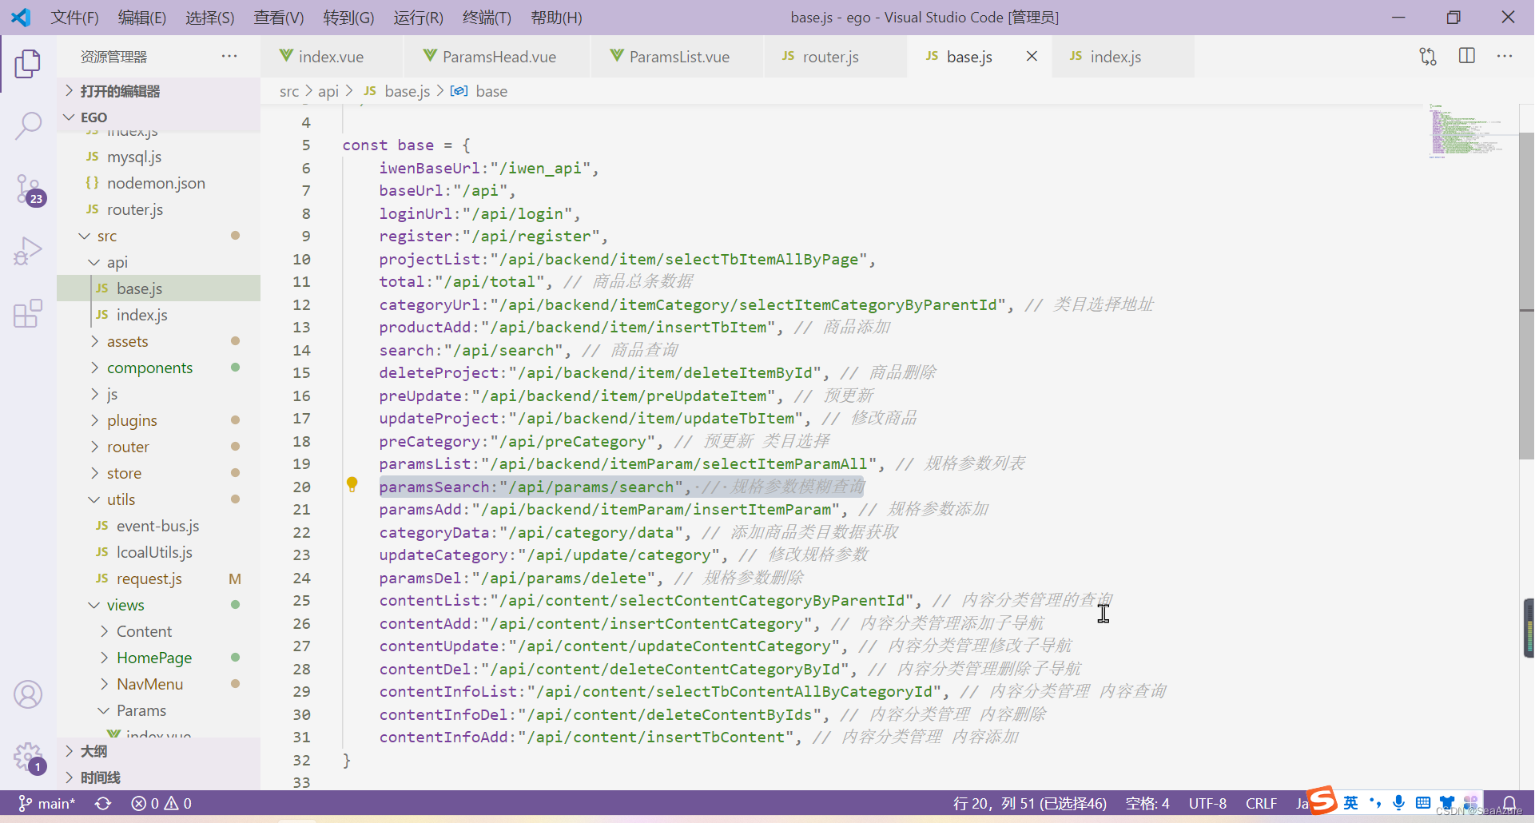The image size is (1535, 823).
Task: Click the synchronize changes icon
Action: click(103, 803)
